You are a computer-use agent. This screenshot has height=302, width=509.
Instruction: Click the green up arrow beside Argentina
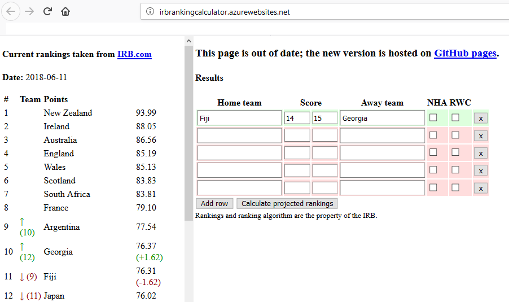[22, 222]
